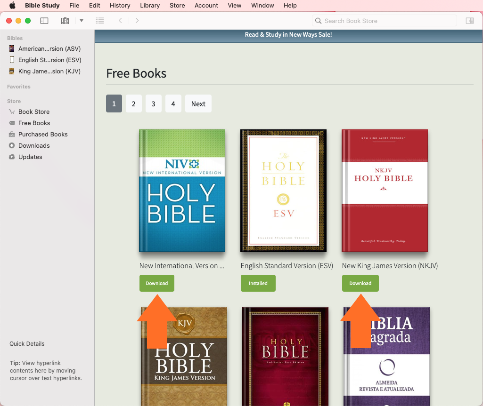The height and width of the screenshot is (406, 483).
Task: Open King James Version in Bibles list
Action: click(49, 71)
